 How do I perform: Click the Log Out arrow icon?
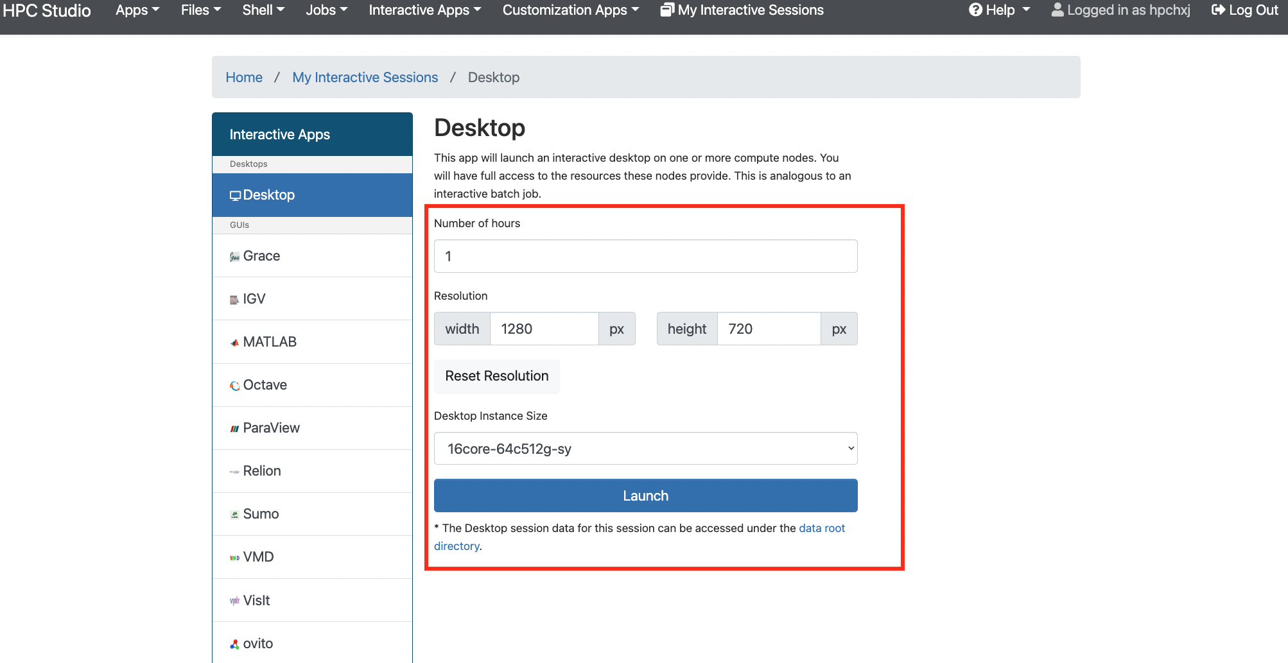click(1218, 10)
